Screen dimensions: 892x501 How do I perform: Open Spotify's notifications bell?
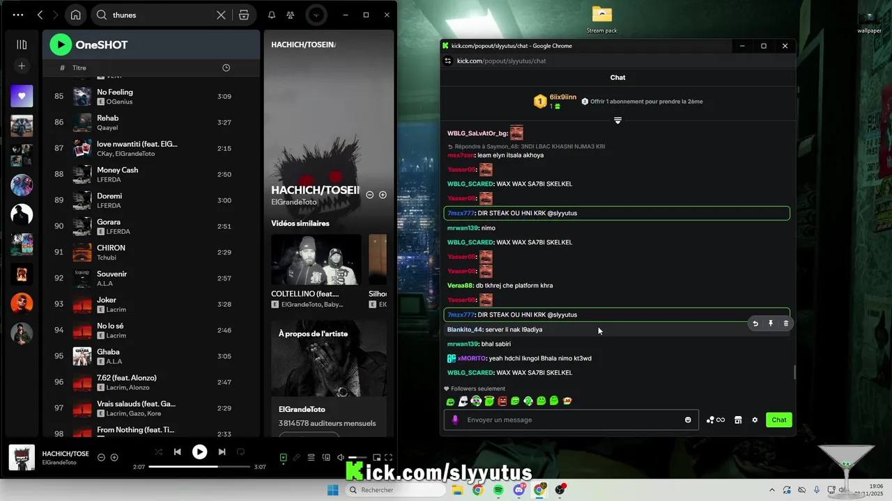coord(272,15)
